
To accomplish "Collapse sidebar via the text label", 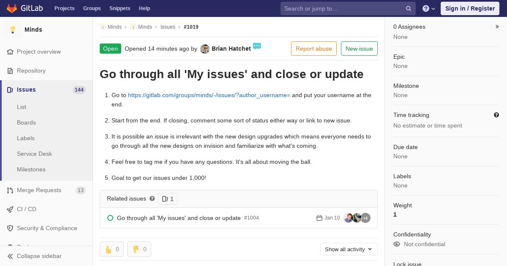I will coord(39,256).
